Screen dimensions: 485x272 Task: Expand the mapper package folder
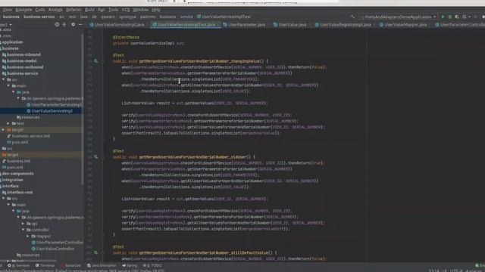tap(28, 236)
